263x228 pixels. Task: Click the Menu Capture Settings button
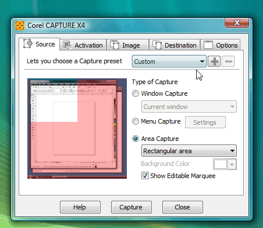click(205, 122)
